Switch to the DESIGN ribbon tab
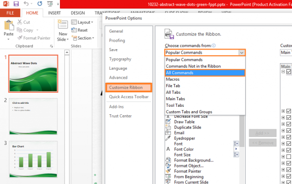The width and height of the screenshot is (292, 184). [78, 13]
